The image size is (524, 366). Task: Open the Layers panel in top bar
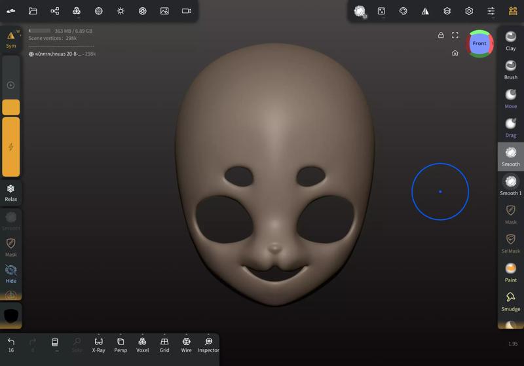click(x=447, y=11)
